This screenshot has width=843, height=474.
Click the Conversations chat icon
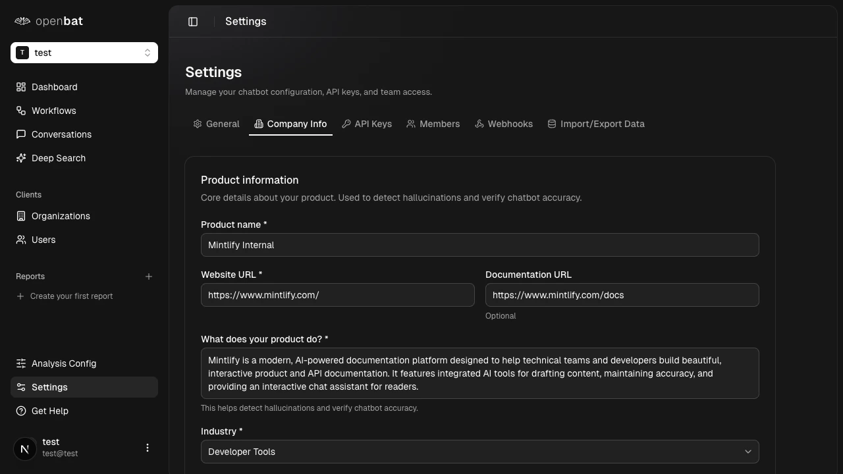tap(22, 134)
